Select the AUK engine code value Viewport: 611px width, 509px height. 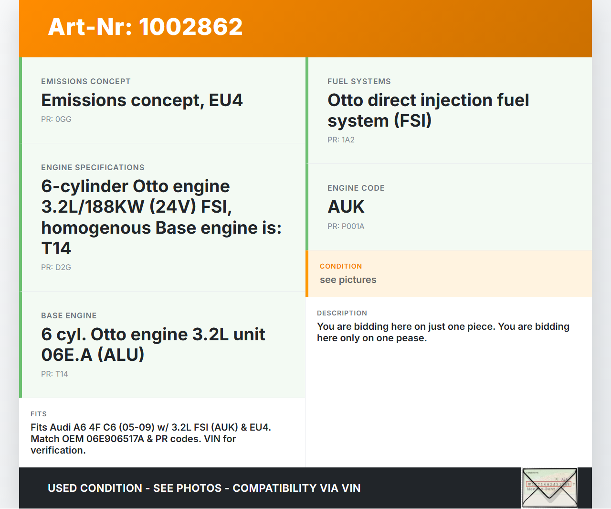tap(346, 207)
